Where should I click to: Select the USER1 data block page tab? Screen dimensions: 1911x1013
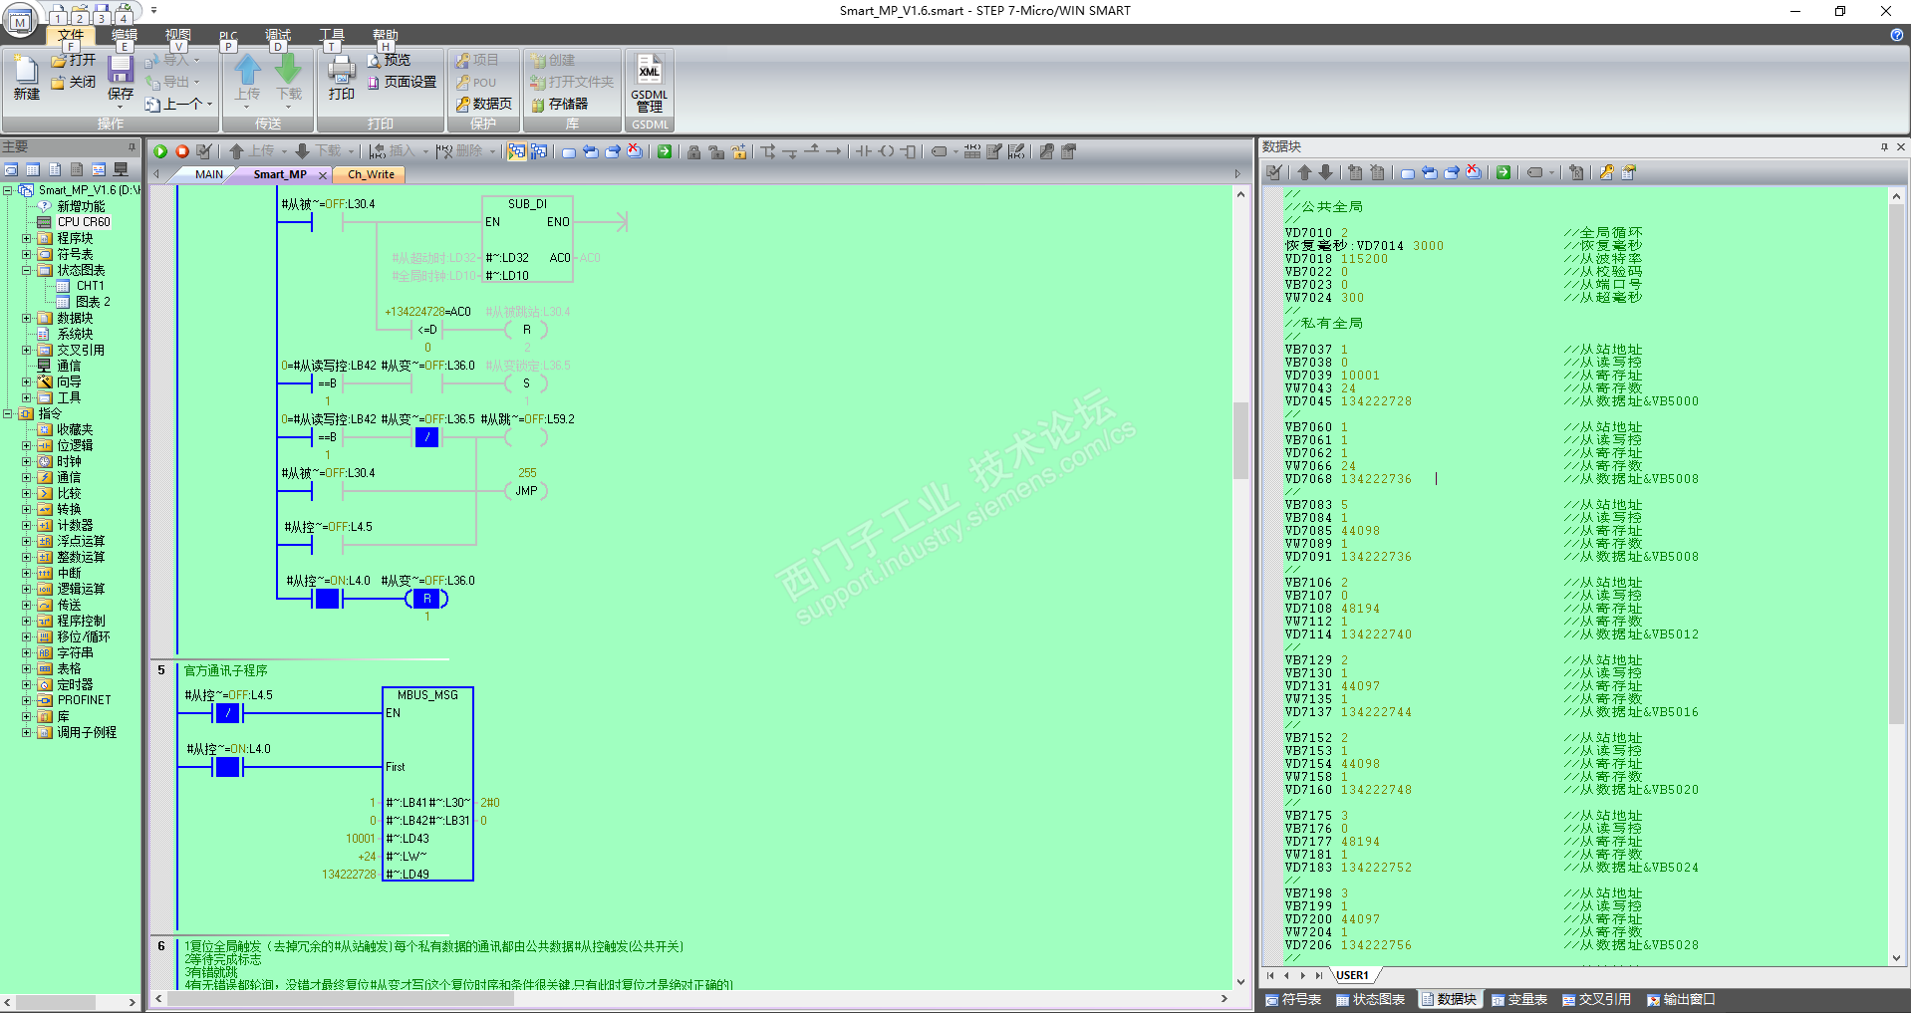point(1352,976)
